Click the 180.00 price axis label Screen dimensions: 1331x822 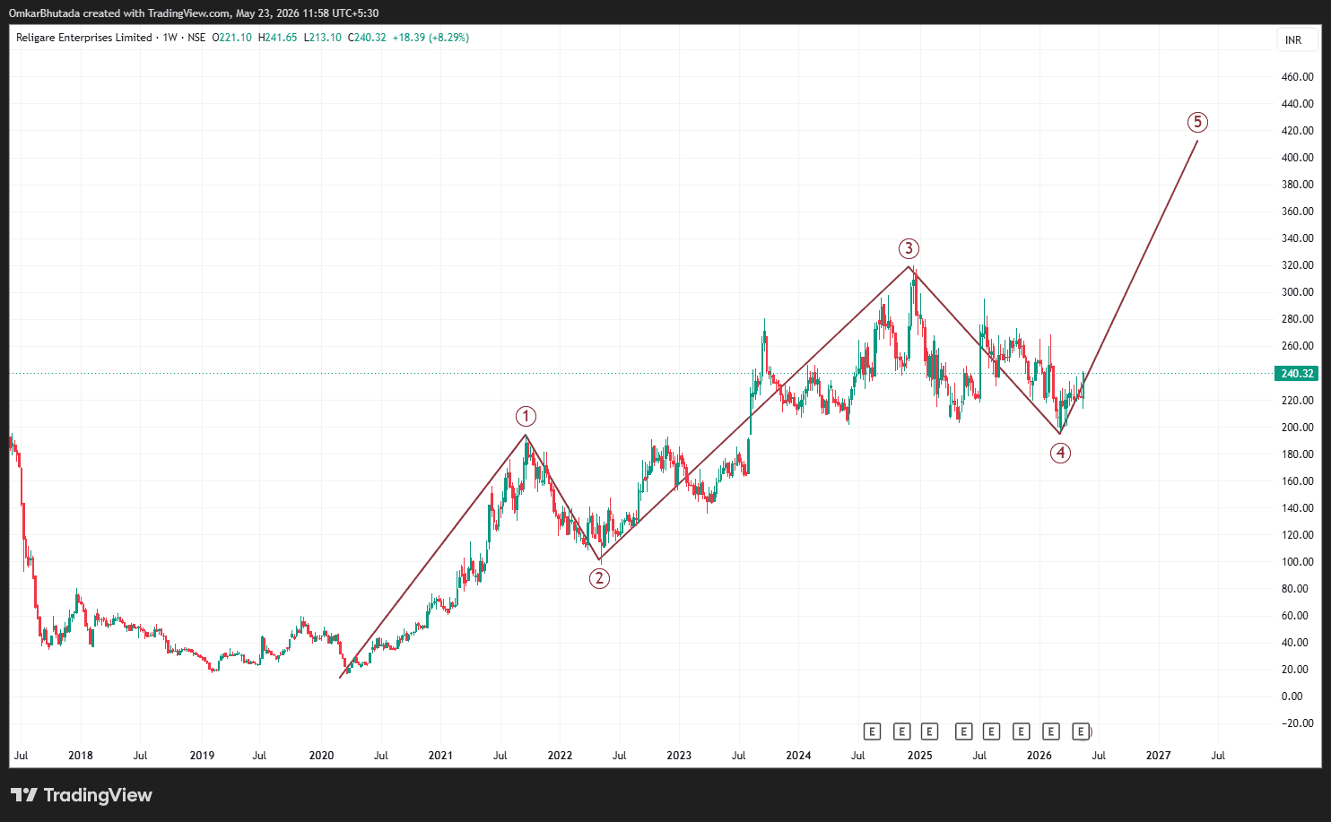click(1297, 454)
